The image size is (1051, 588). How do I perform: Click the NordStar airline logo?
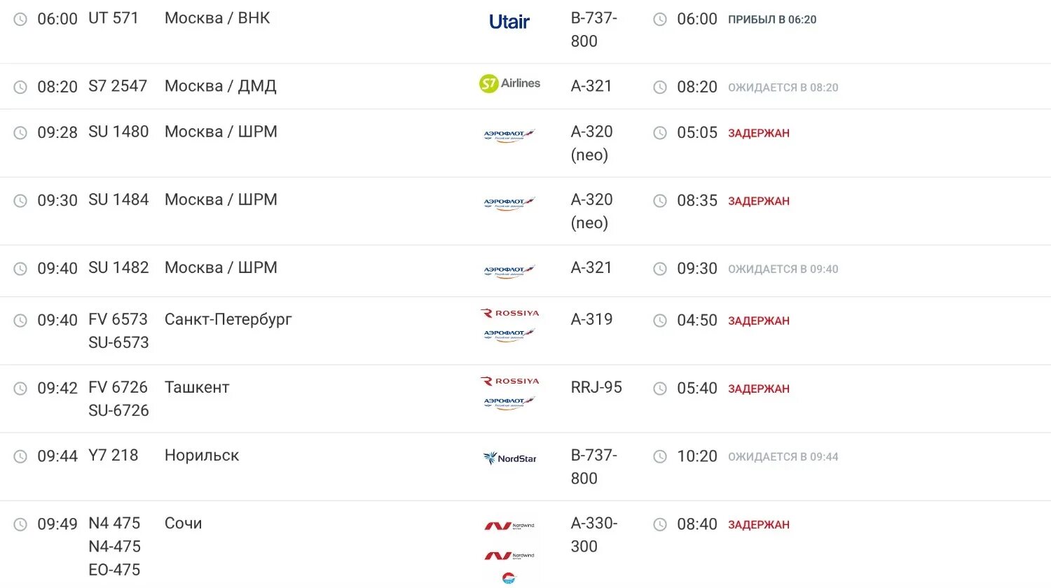[x=509, y=458]
